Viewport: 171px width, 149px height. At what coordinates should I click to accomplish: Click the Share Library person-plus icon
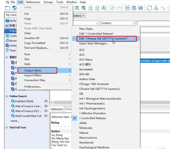point(156,8)
